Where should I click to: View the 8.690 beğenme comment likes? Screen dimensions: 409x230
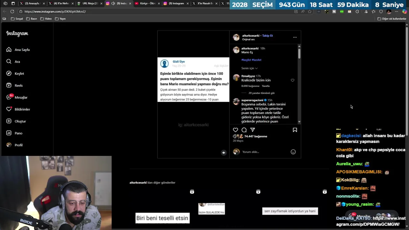[251, 86]
